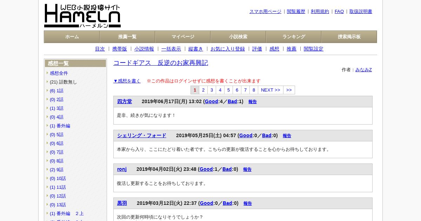Open the 推薦 link in submenu
Viewport: 421px width, 221px height.
pyautogui.click(x=292, y=49)
